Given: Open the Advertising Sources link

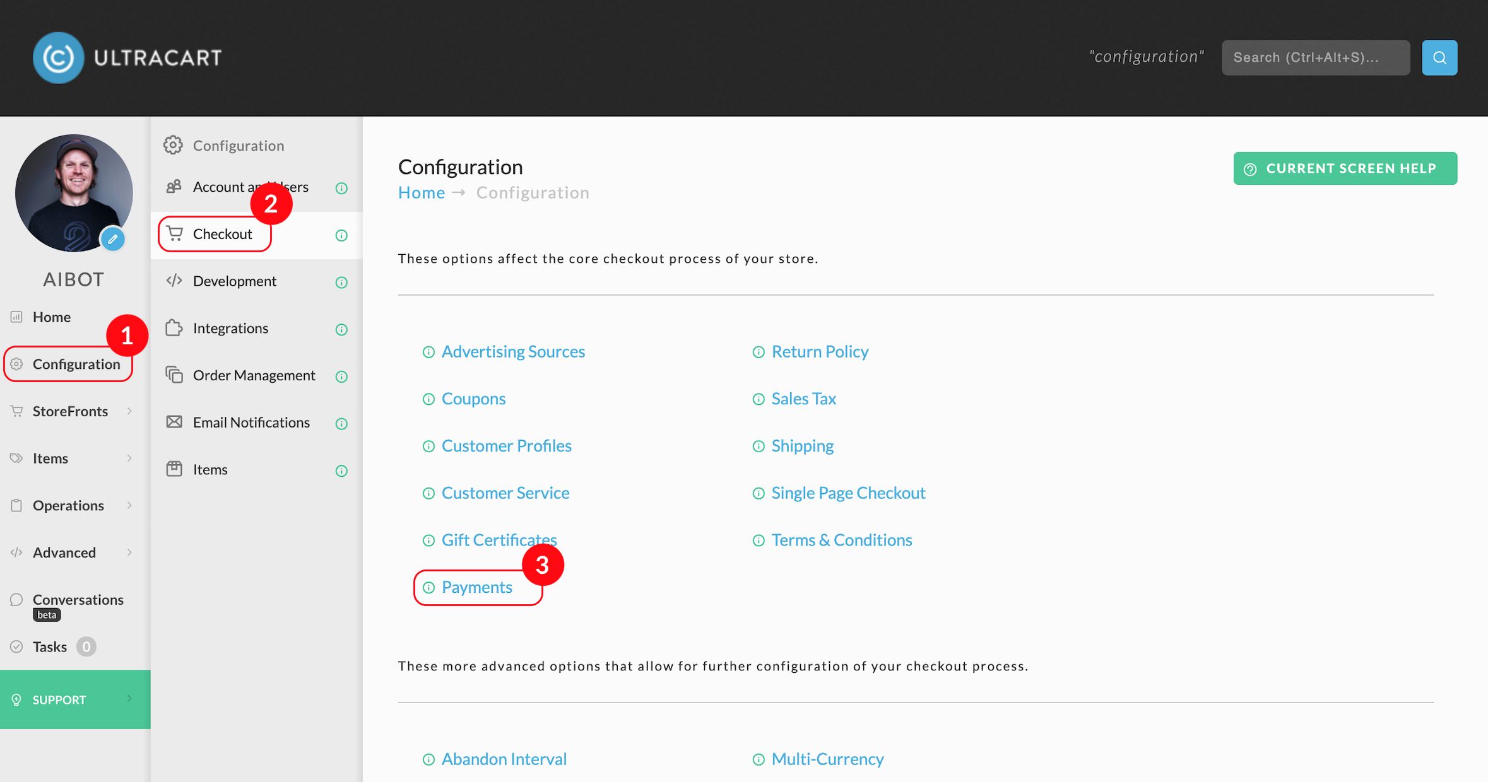Looking at the screenshot, I should coord(513,351).
